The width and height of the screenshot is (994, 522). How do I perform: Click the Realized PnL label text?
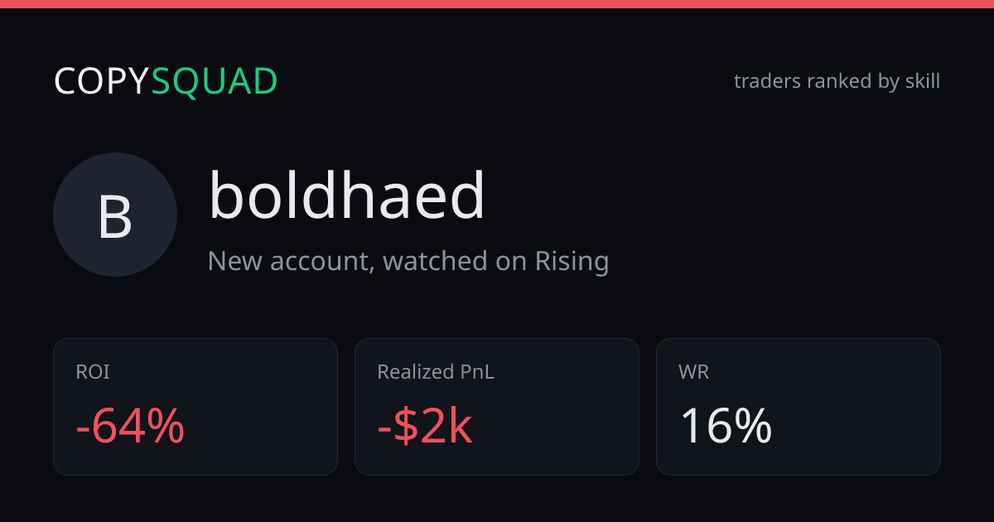click(x=436, y=372)
